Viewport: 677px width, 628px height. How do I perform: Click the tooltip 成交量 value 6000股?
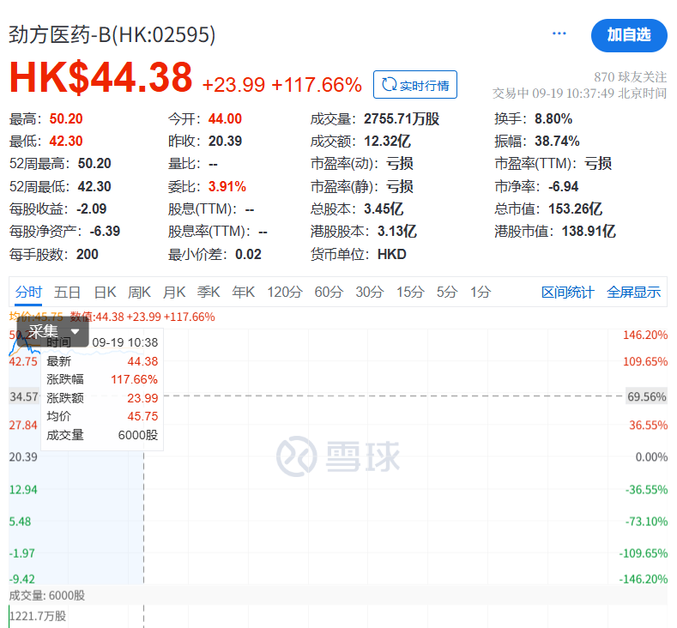[138, 435]
